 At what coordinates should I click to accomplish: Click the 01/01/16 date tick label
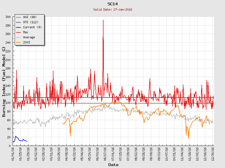[13, 153]
